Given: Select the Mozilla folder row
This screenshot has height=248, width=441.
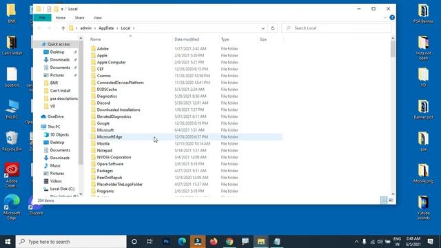Looking at the screenshot, I should (186, 144).
